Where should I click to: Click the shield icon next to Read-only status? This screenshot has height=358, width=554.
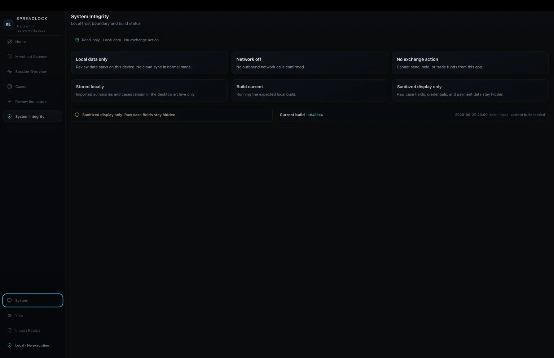click(x=77, y=40)
